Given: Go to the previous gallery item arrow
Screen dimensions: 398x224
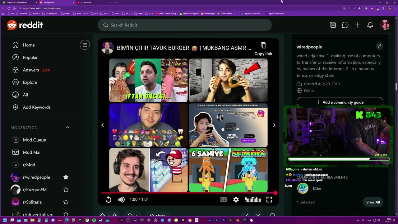Looking at the screenshot, I should click(103, 125).
